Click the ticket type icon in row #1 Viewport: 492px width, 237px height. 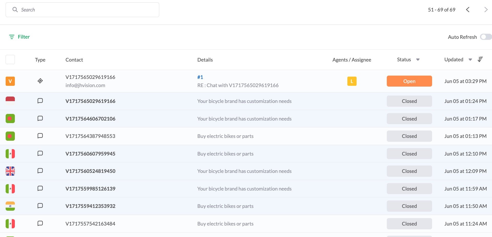(x=40, y=81)
